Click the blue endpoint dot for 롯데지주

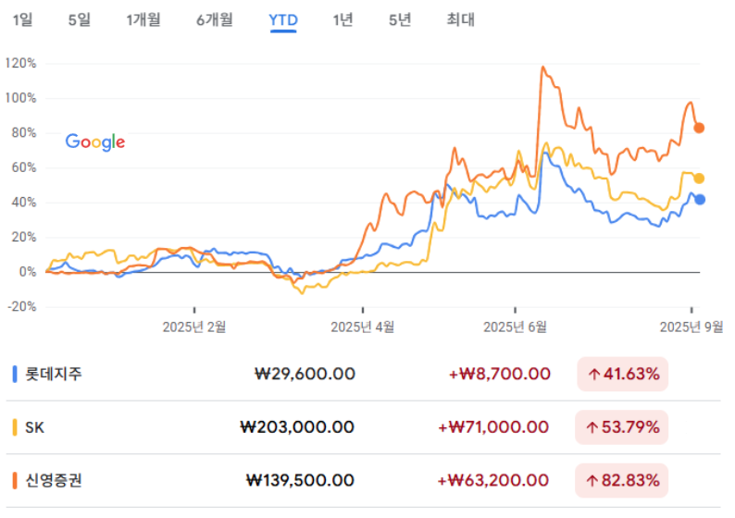[x=700, y=200]
